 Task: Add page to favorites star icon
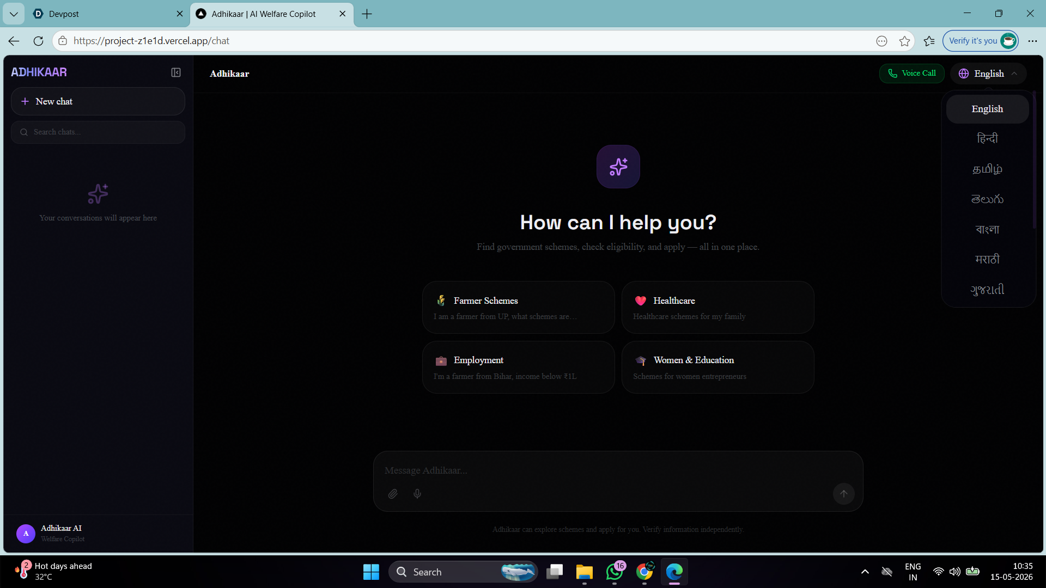[904, 41]
